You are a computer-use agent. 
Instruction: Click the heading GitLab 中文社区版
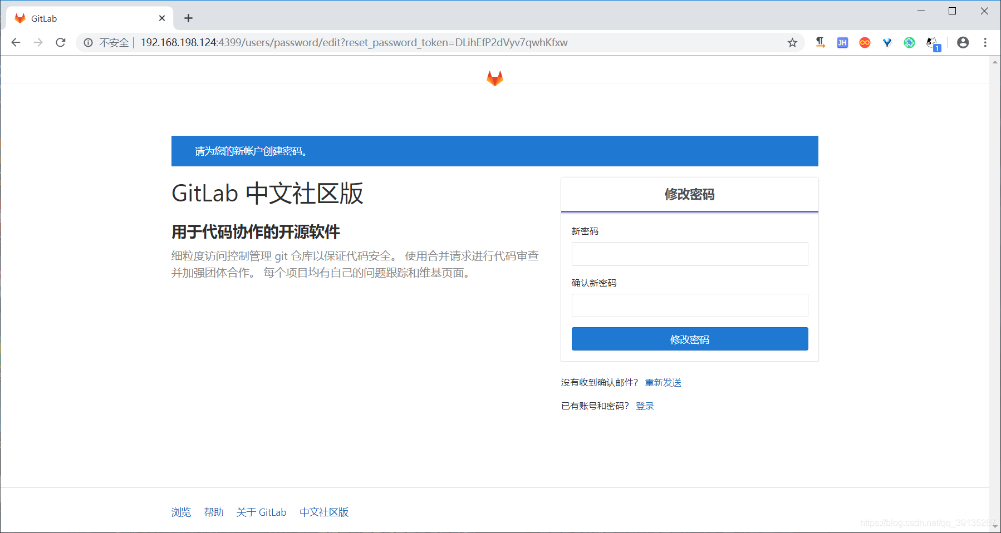point(267,194)
